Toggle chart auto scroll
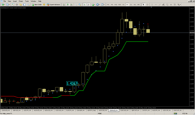This screenshot has height=115, width=195. (85, 5)
